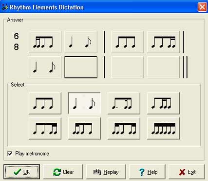
Task: Select the eighth, two sixteenths, eighth pattern
Action: (x=163, y=103)
